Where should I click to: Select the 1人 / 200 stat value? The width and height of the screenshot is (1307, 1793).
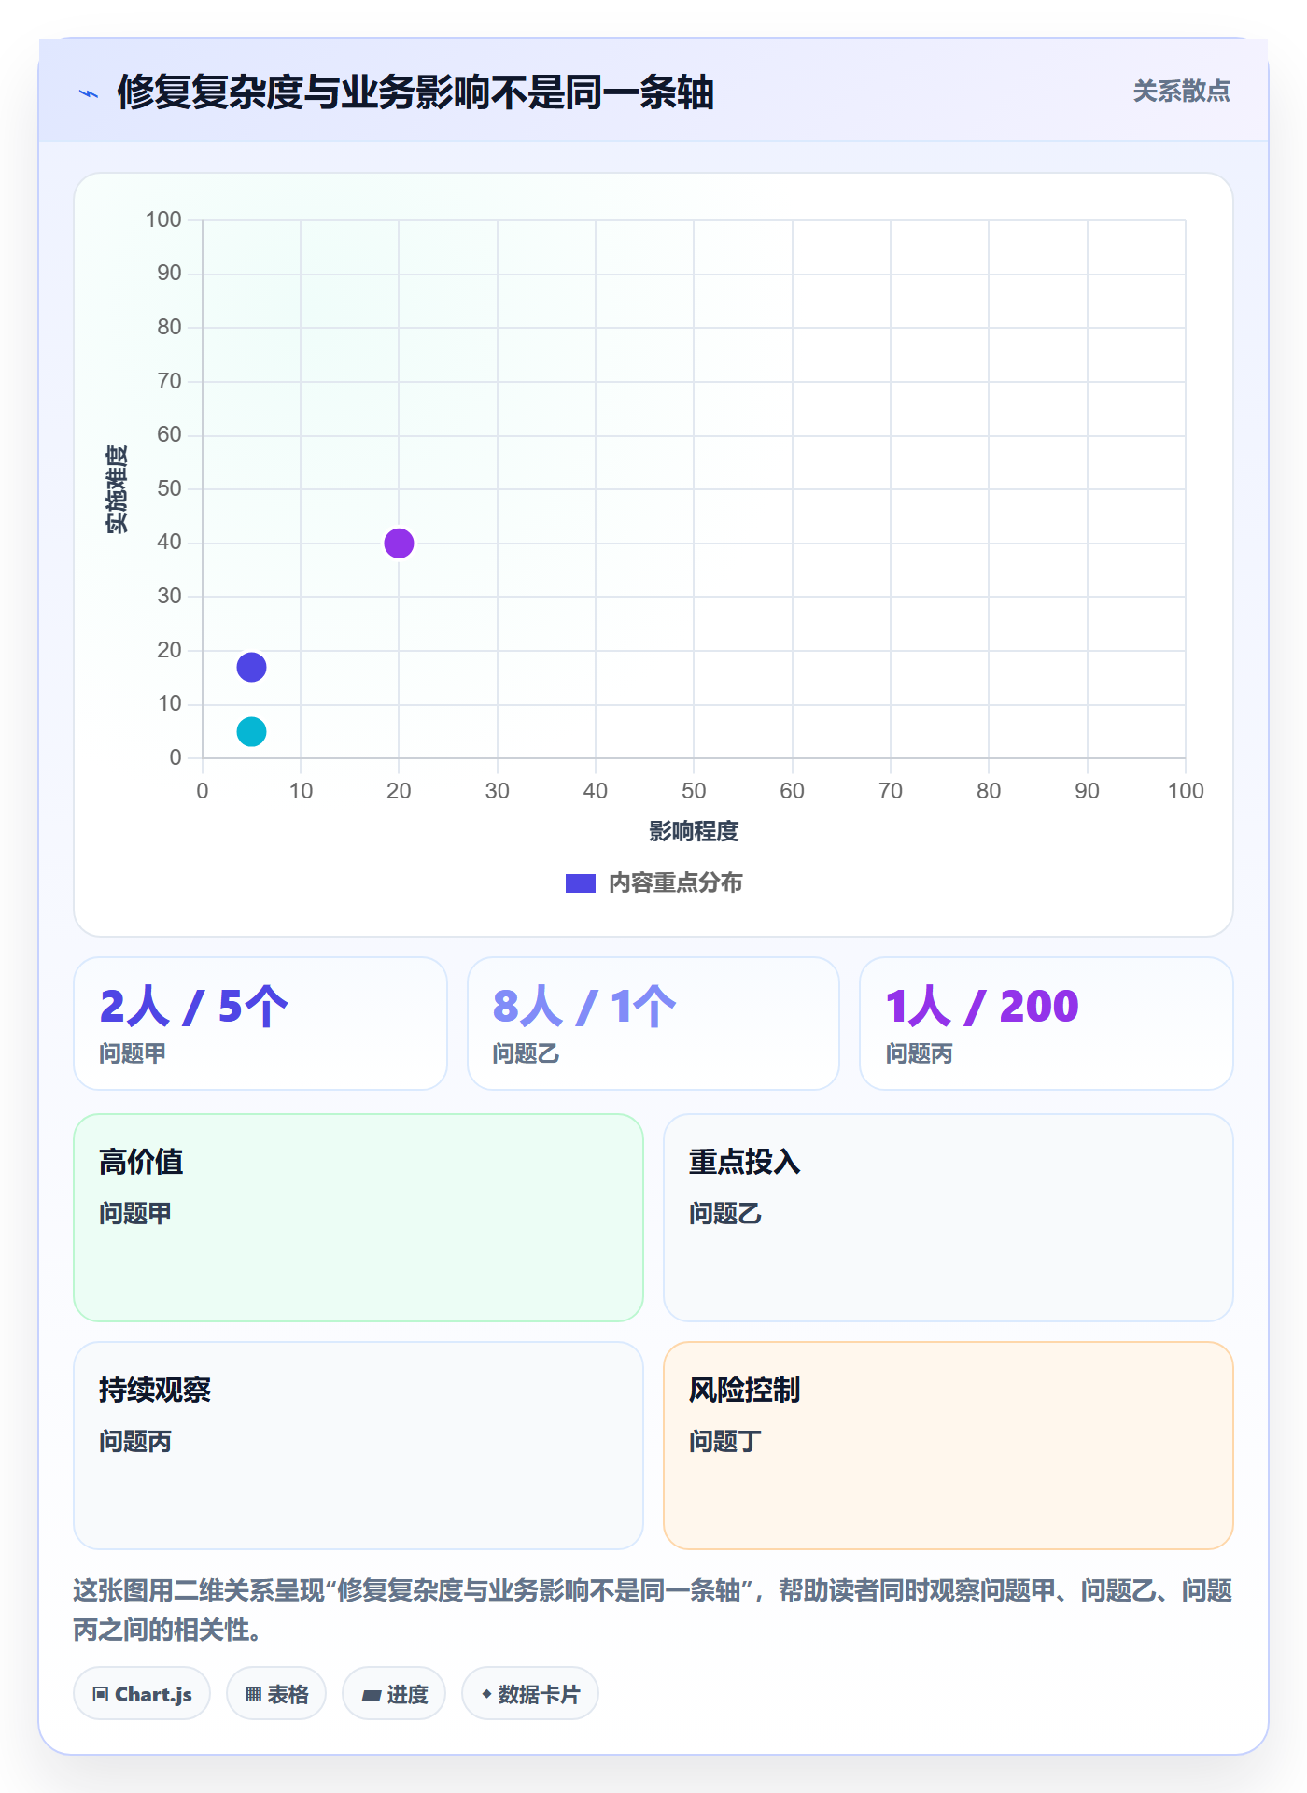tap(982, 1007)
